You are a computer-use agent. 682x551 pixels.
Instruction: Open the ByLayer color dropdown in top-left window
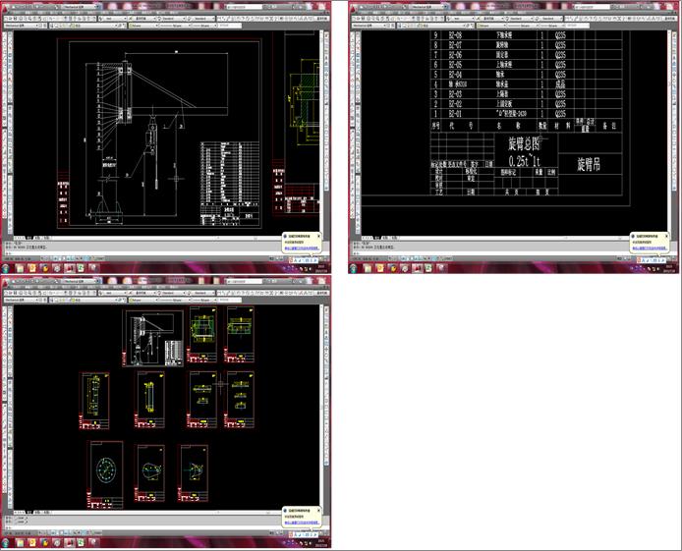pos(143,26)
